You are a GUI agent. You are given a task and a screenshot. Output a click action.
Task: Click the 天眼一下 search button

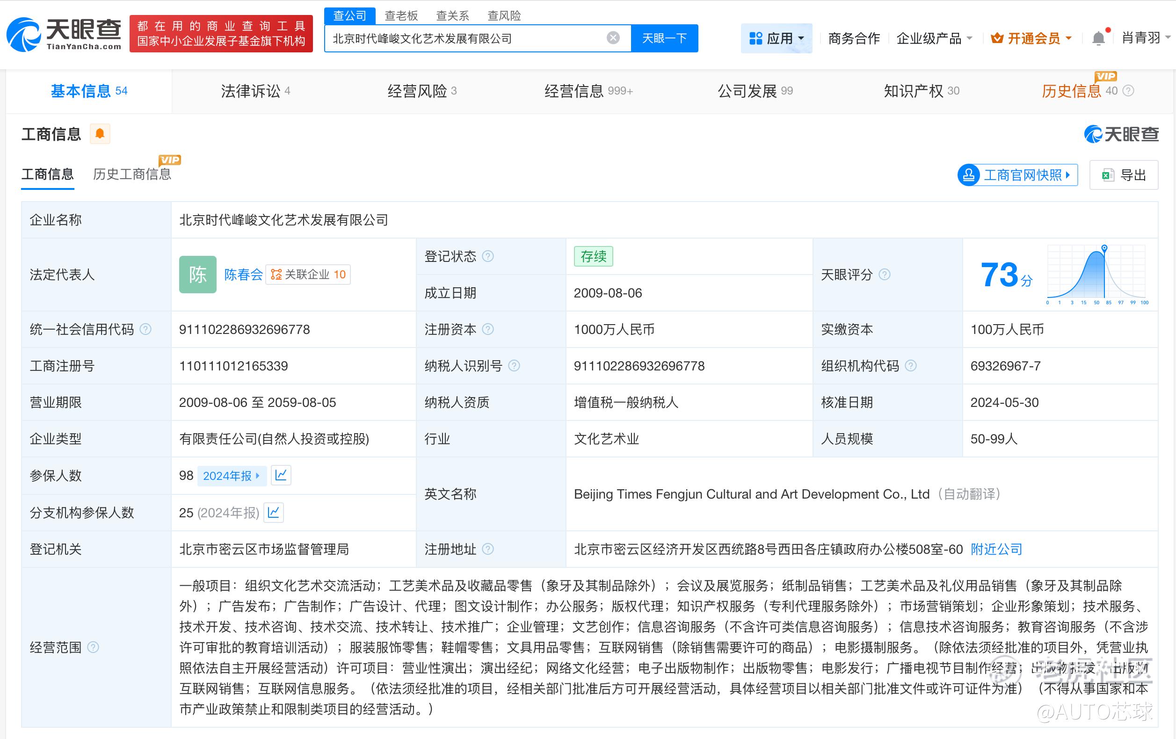coord(665,37)
